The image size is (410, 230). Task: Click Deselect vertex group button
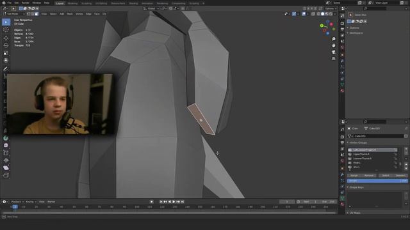[x=400, y=176]
